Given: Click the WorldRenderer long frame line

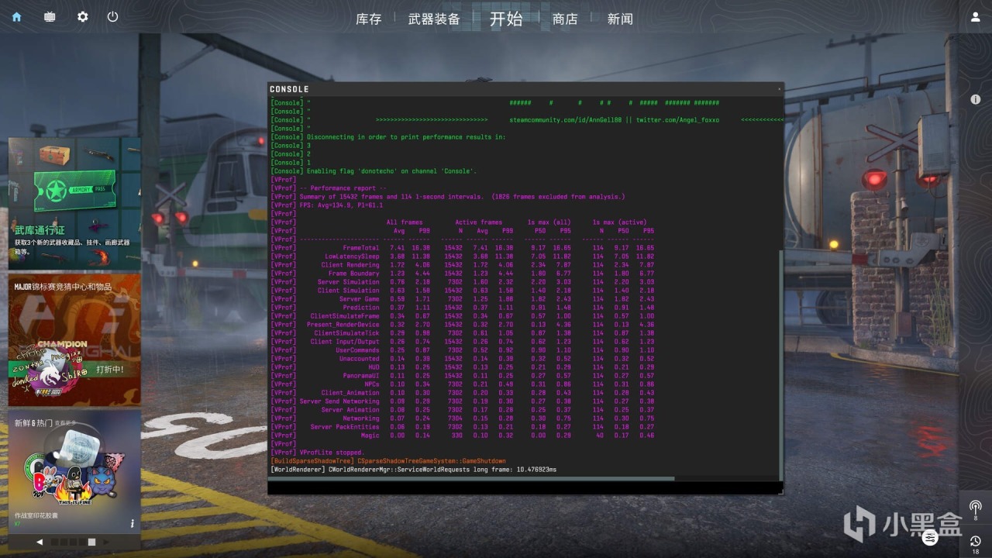Looking at the screenshot, I should tap(413, 470).
